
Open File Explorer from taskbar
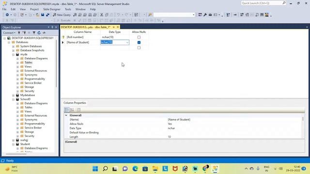[x=155, y=169]
